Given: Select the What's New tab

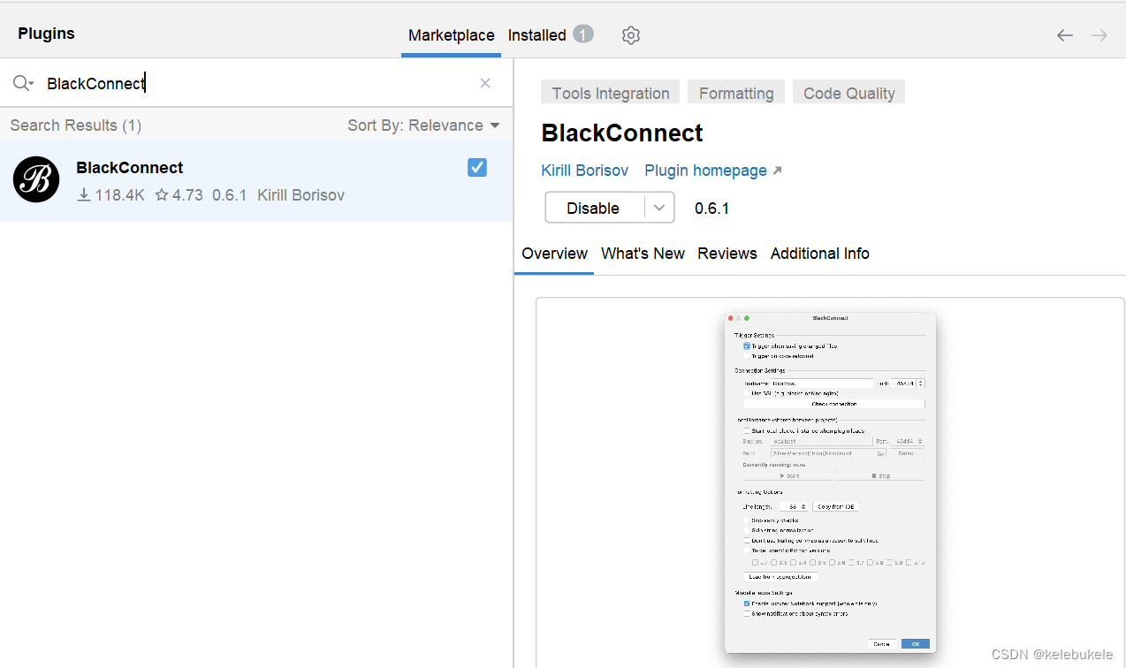Looking at the screenshot, I should 643,254.
